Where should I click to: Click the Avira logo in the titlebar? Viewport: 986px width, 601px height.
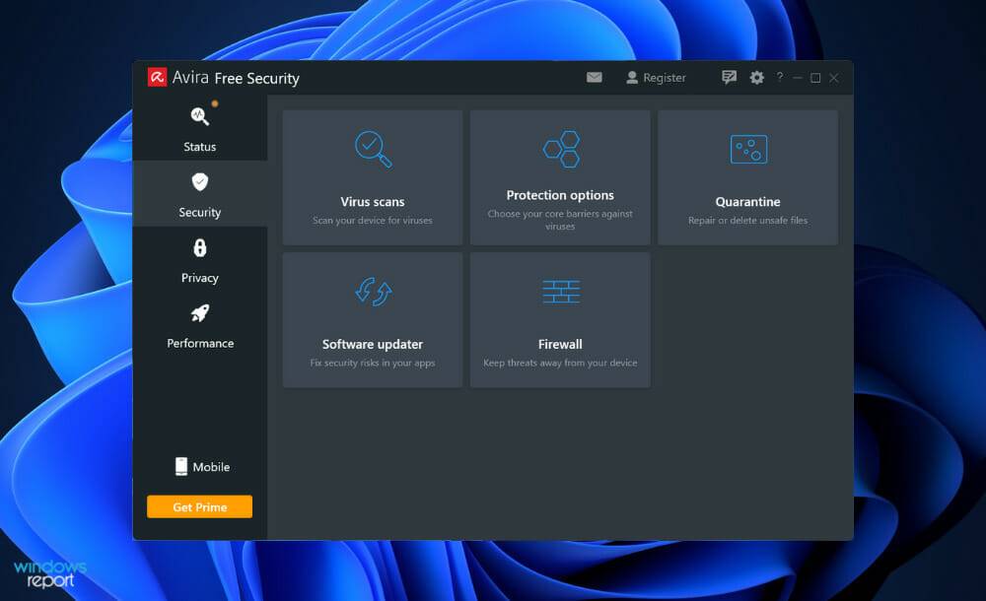(x=157, y=77)
